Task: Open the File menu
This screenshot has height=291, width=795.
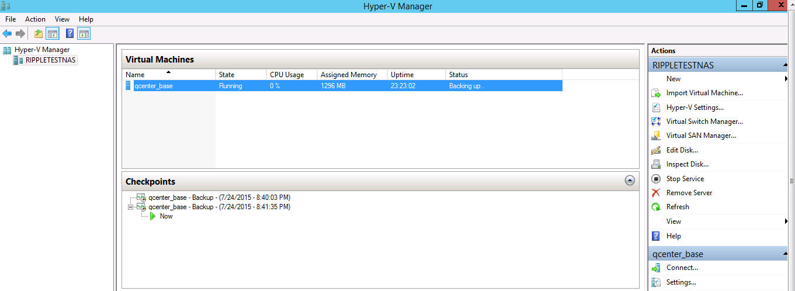Action: [11, 19]
